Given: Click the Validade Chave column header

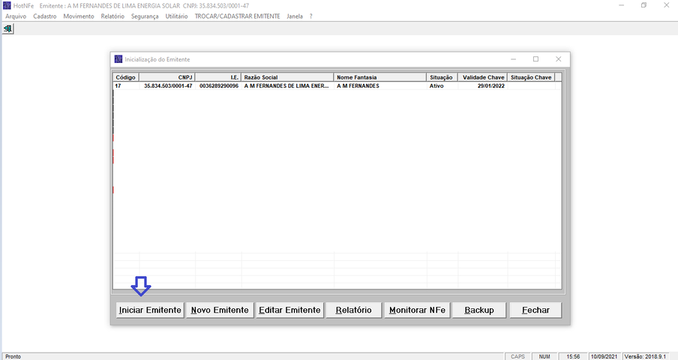Looking at the screenshot, I should (x=482, y=77).
